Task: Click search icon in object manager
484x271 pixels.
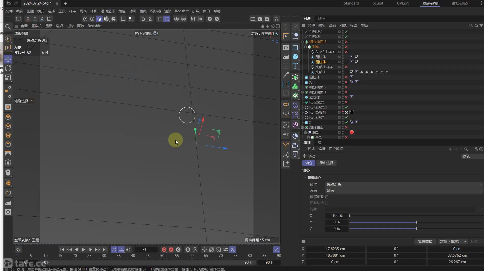Action: [x=471, y=25]
